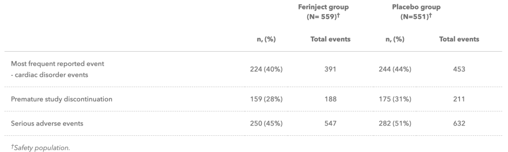The height and width of the screenshot is (152, 508).
Task: Click the '632' total events cell
Action: click(459, 123)
